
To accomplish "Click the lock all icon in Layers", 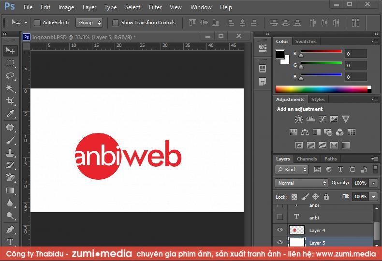I will coord(326,197).
